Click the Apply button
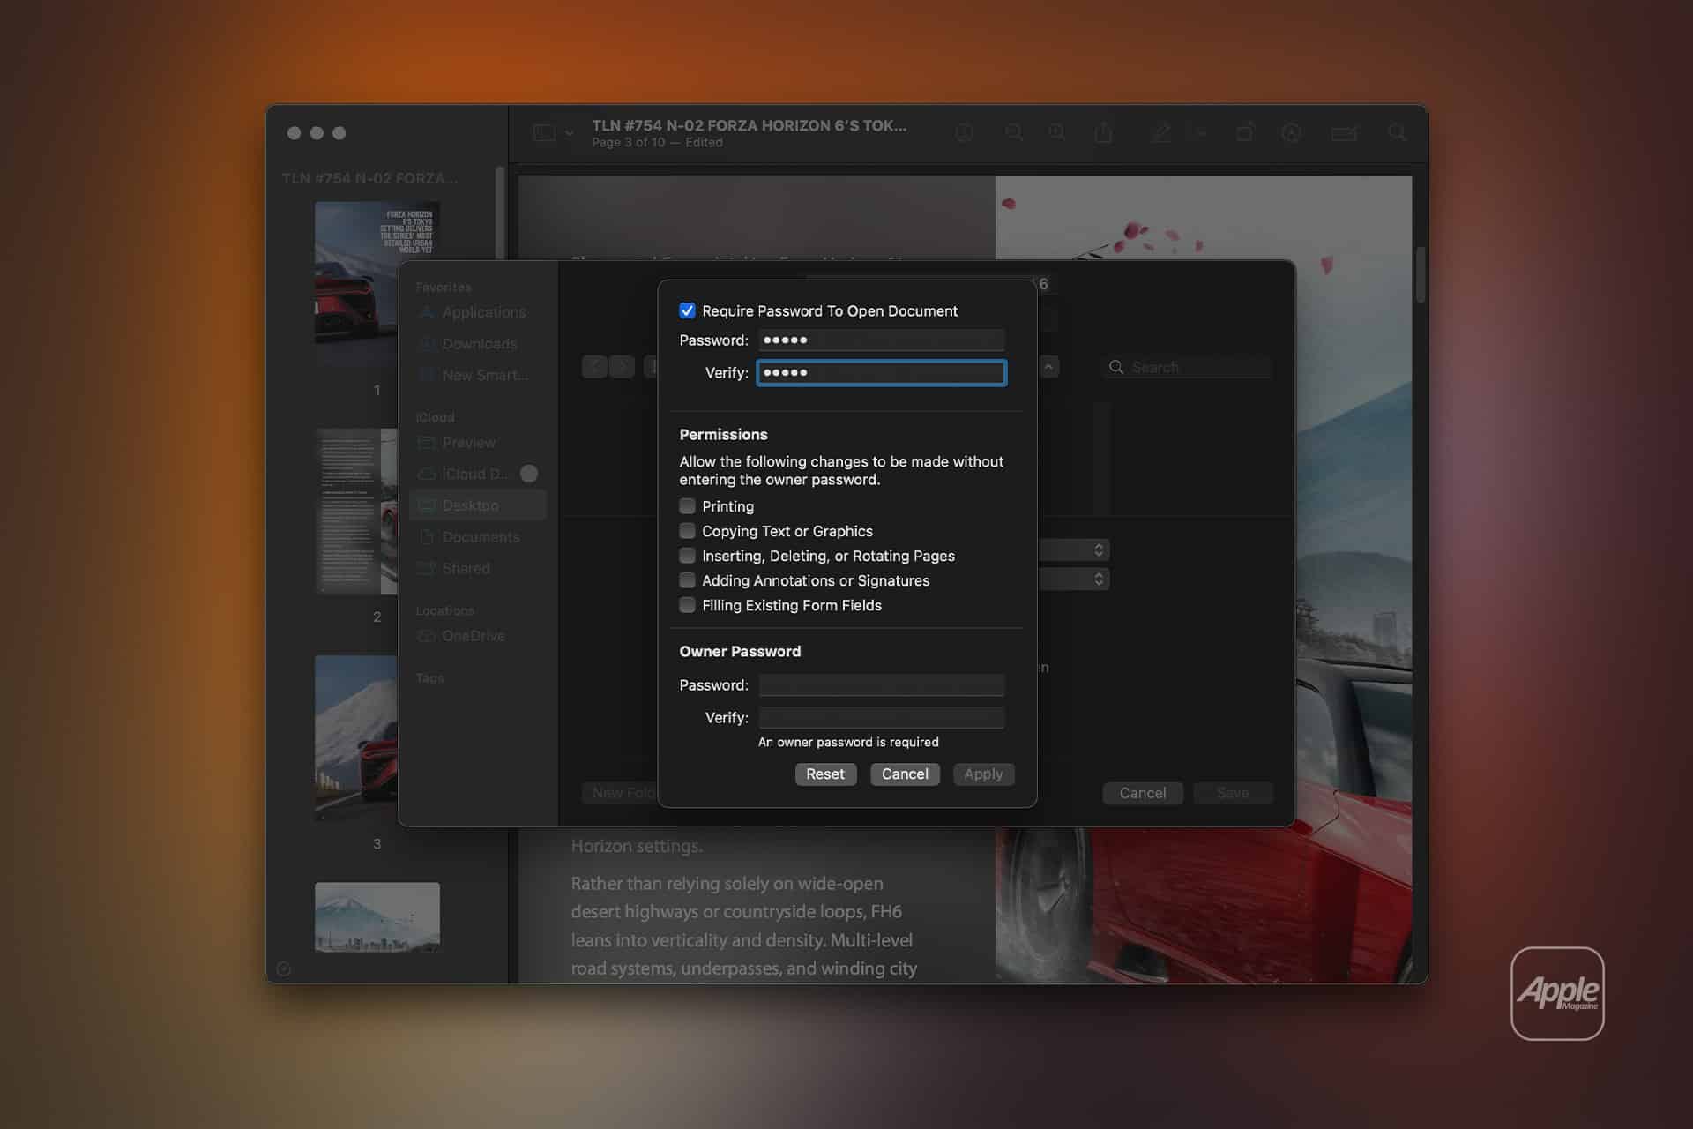Viewport: 1693px width, 1129px height. click(983, 774)
